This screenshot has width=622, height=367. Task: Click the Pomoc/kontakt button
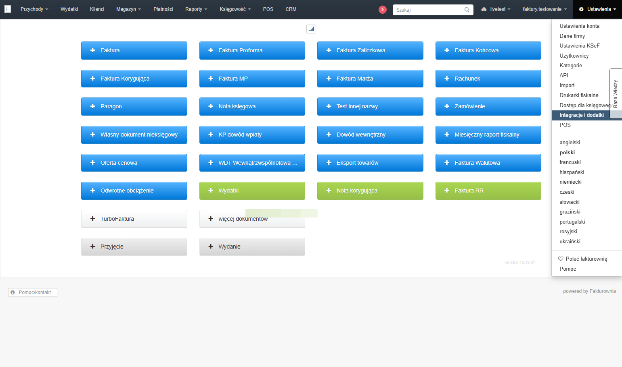click(33, 292)
